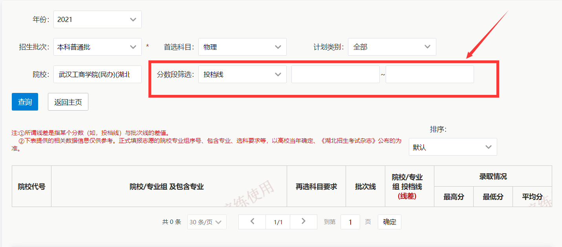This screenshot has width=562, height=247.
Task: Select the 2021 year combo box
Action: [x=97, y=19]
